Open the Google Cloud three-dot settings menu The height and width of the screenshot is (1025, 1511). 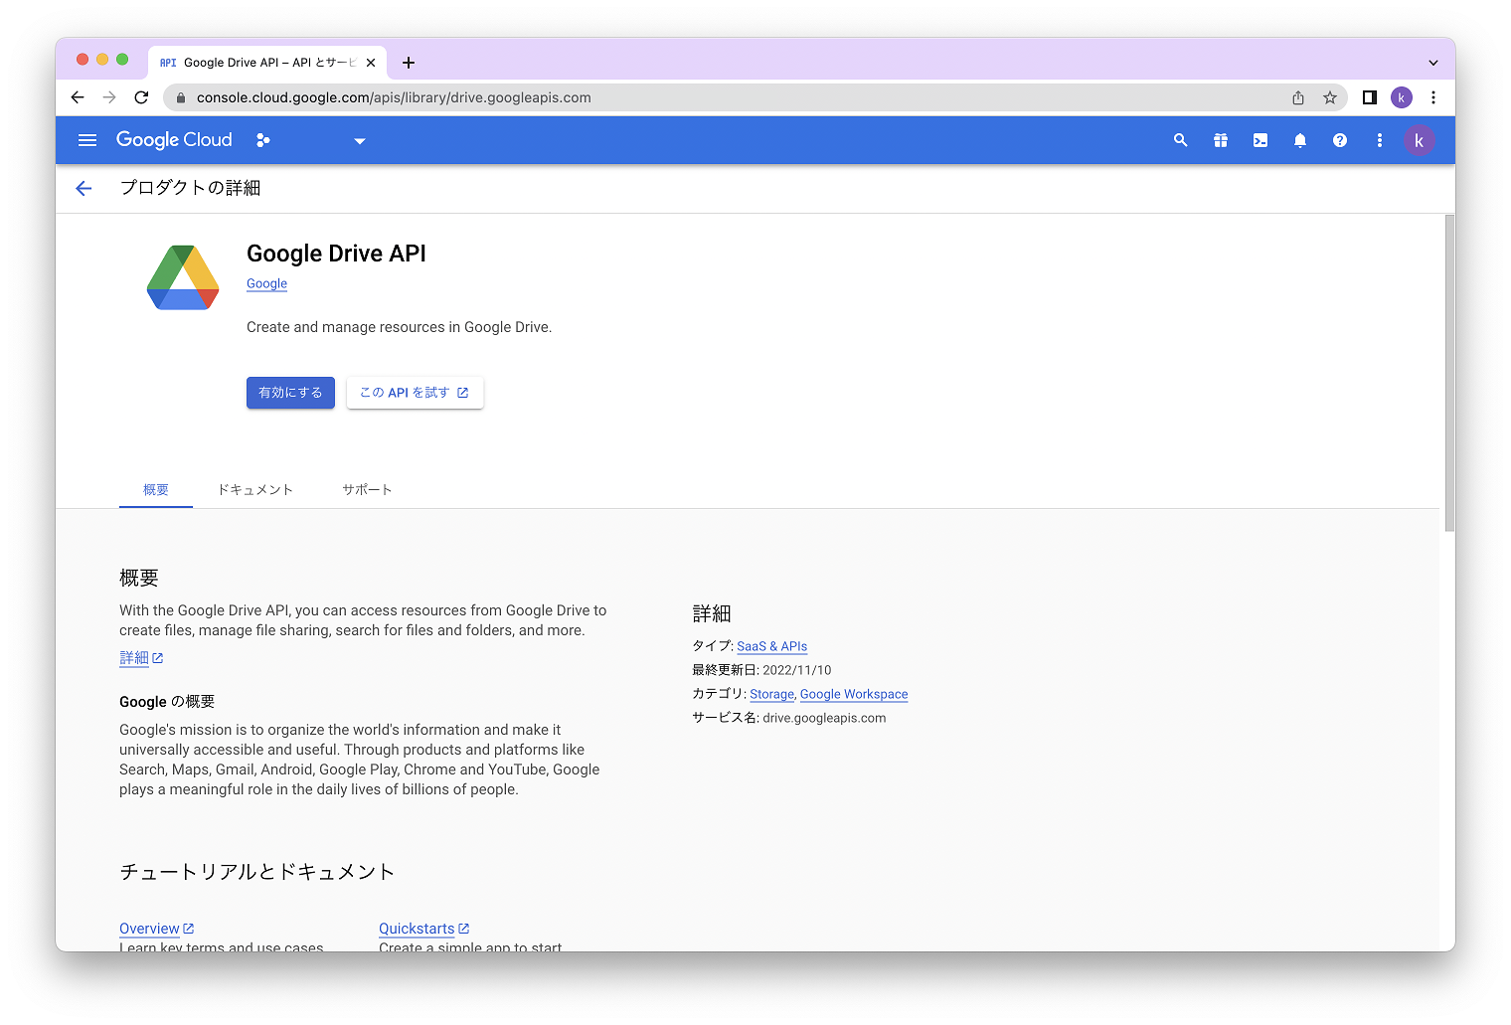pyautogui.click(x=1379, y=140)
